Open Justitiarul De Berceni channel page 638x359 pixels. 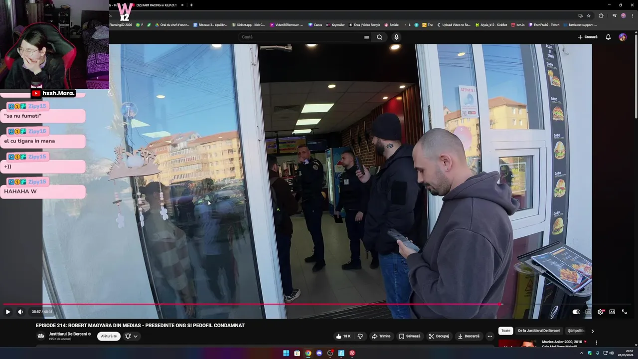(68, 334)
